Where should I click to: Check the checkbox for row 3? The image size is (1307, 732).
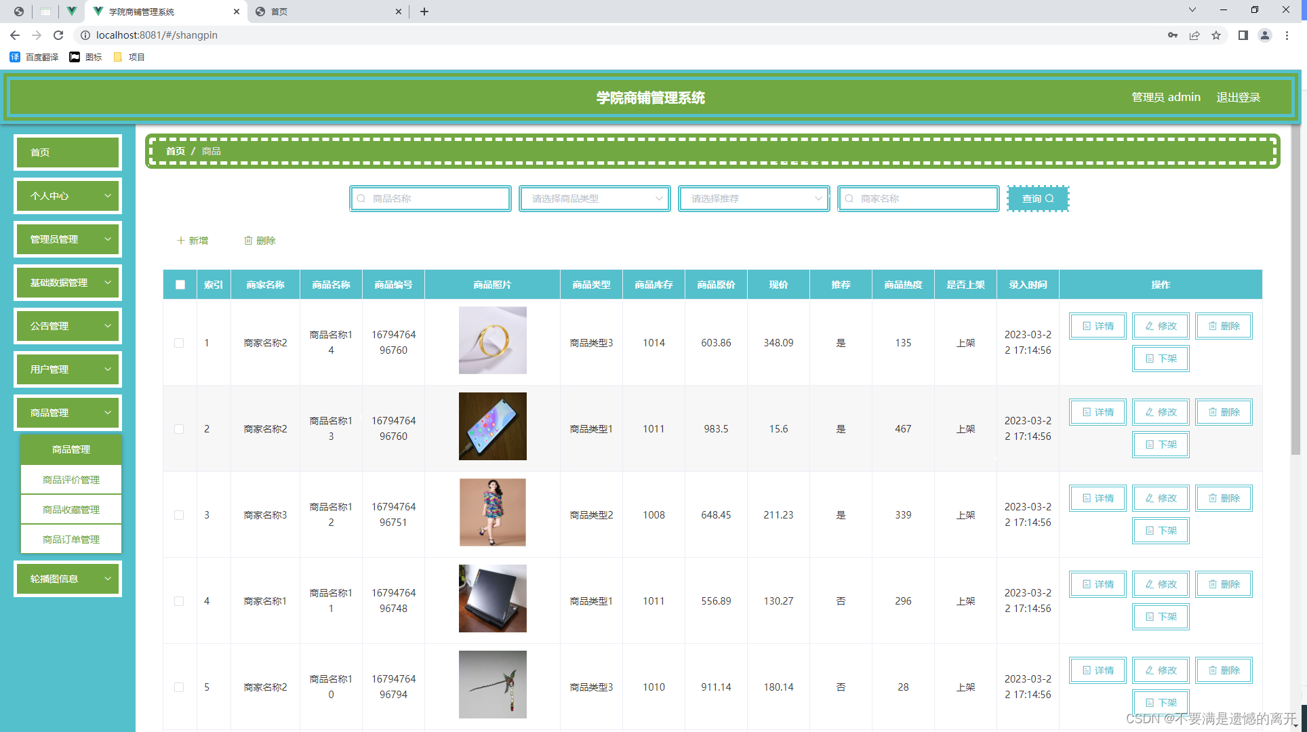click(x=179, y=515)
